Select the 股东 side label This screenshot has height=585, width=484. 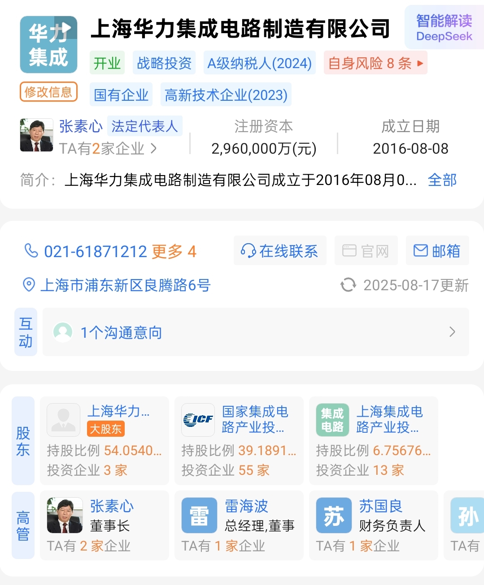(x=23, y=441)
